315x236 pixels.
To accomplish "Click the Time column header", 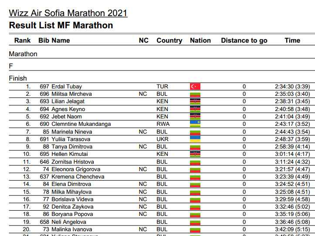I will pos(292,40).
